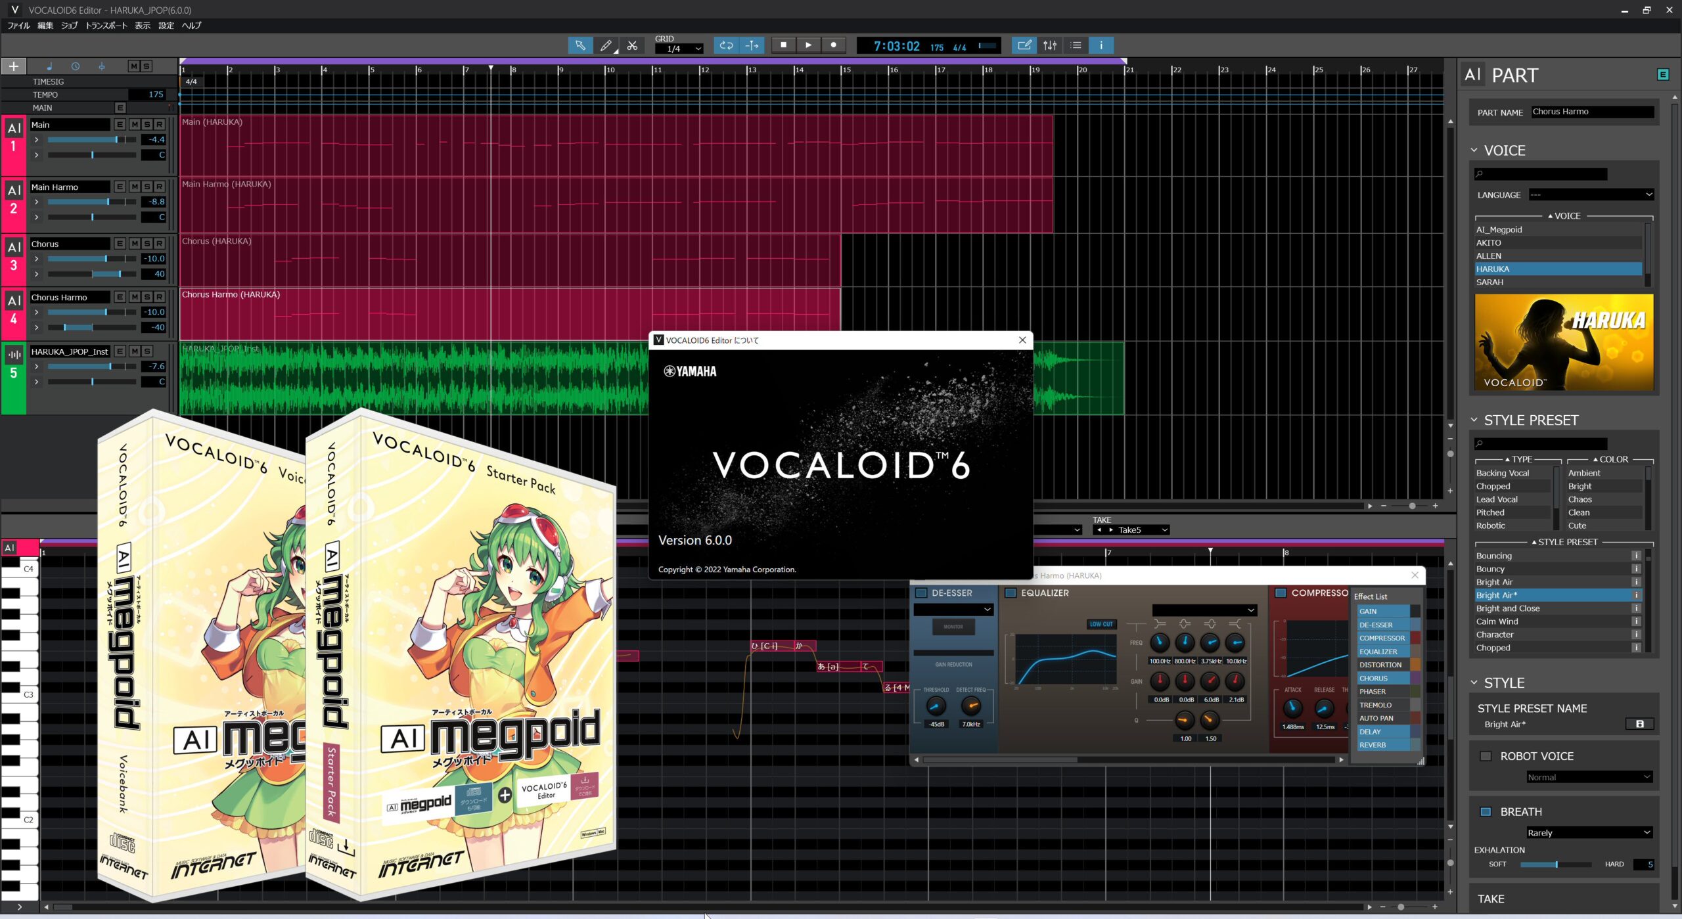Viewport: 1682px width, 919px height.
Task: Mute the Main track
Action: coord(135,125)
